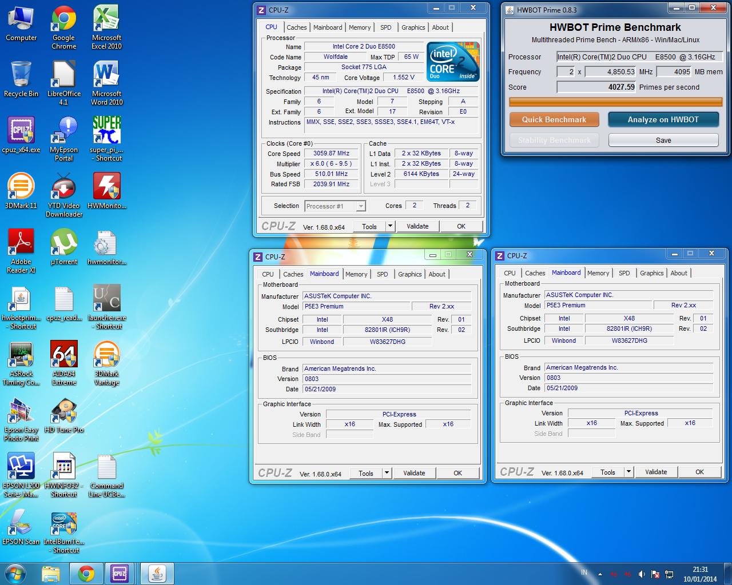The width and height of the screenshot is (732, 585).
Task: Open Google Chrome desktop shortcut
Action: tap(64, 27)
